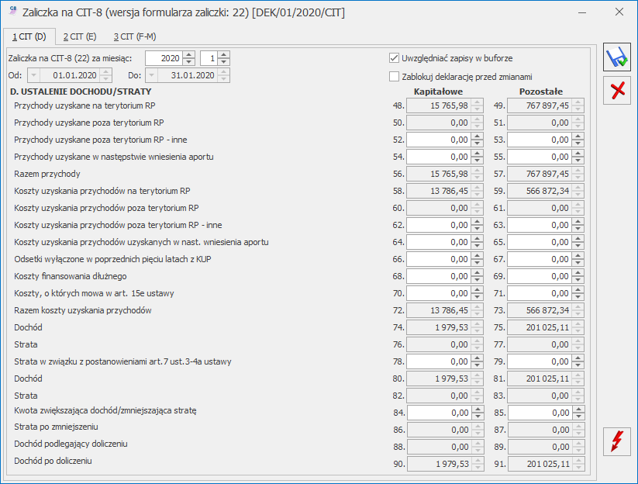Adjust field 54 using its spinner

[478, 157]
